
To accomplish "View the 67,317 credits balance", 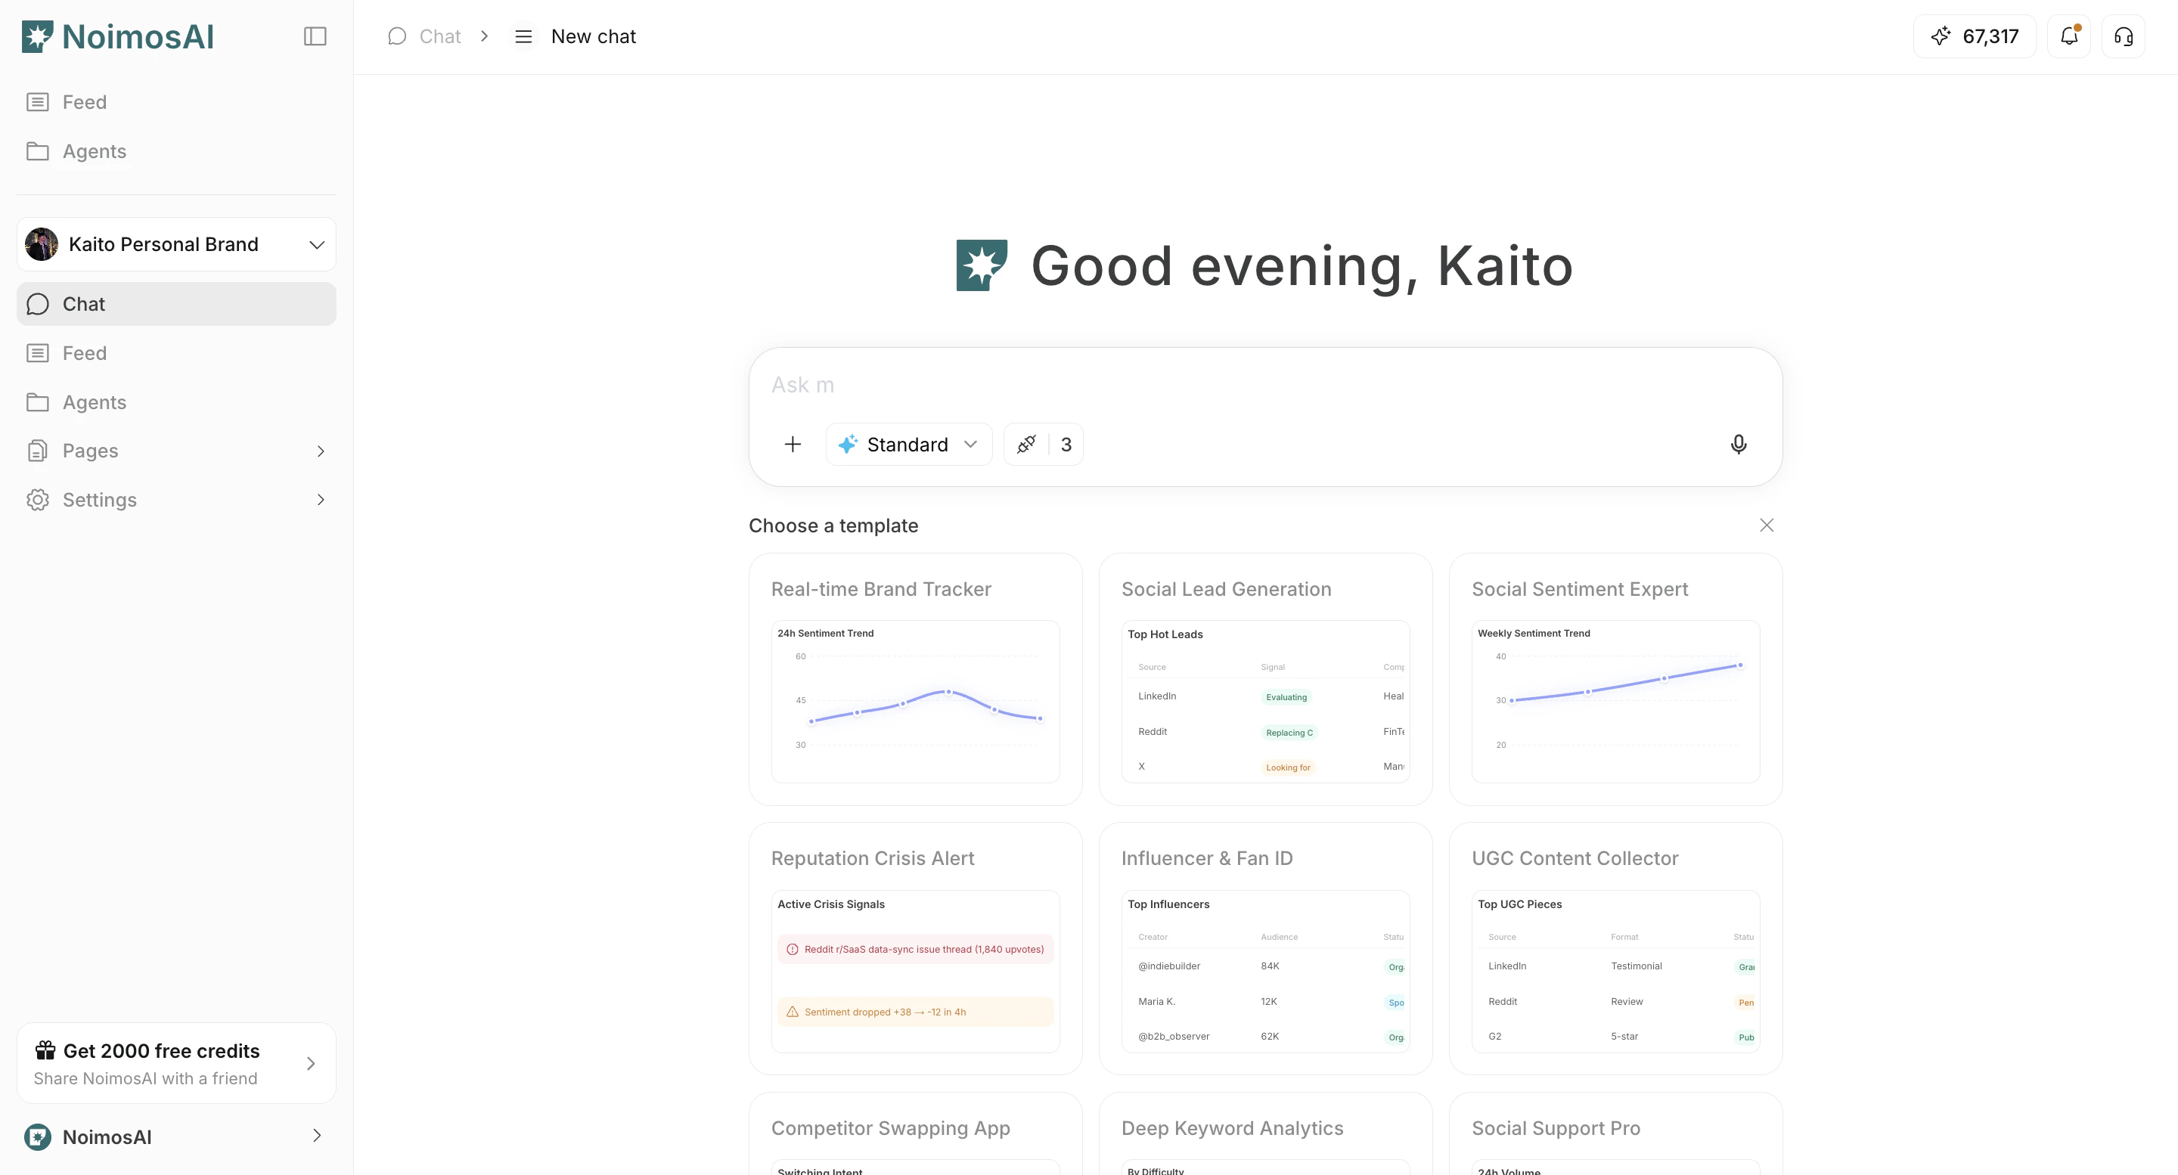I will tap(1975, 36).
